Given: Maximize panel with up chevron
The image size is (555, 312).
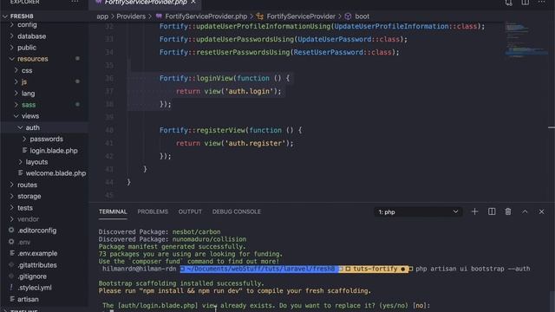Looking at the screenshot, I should click(x=525, y=211).
